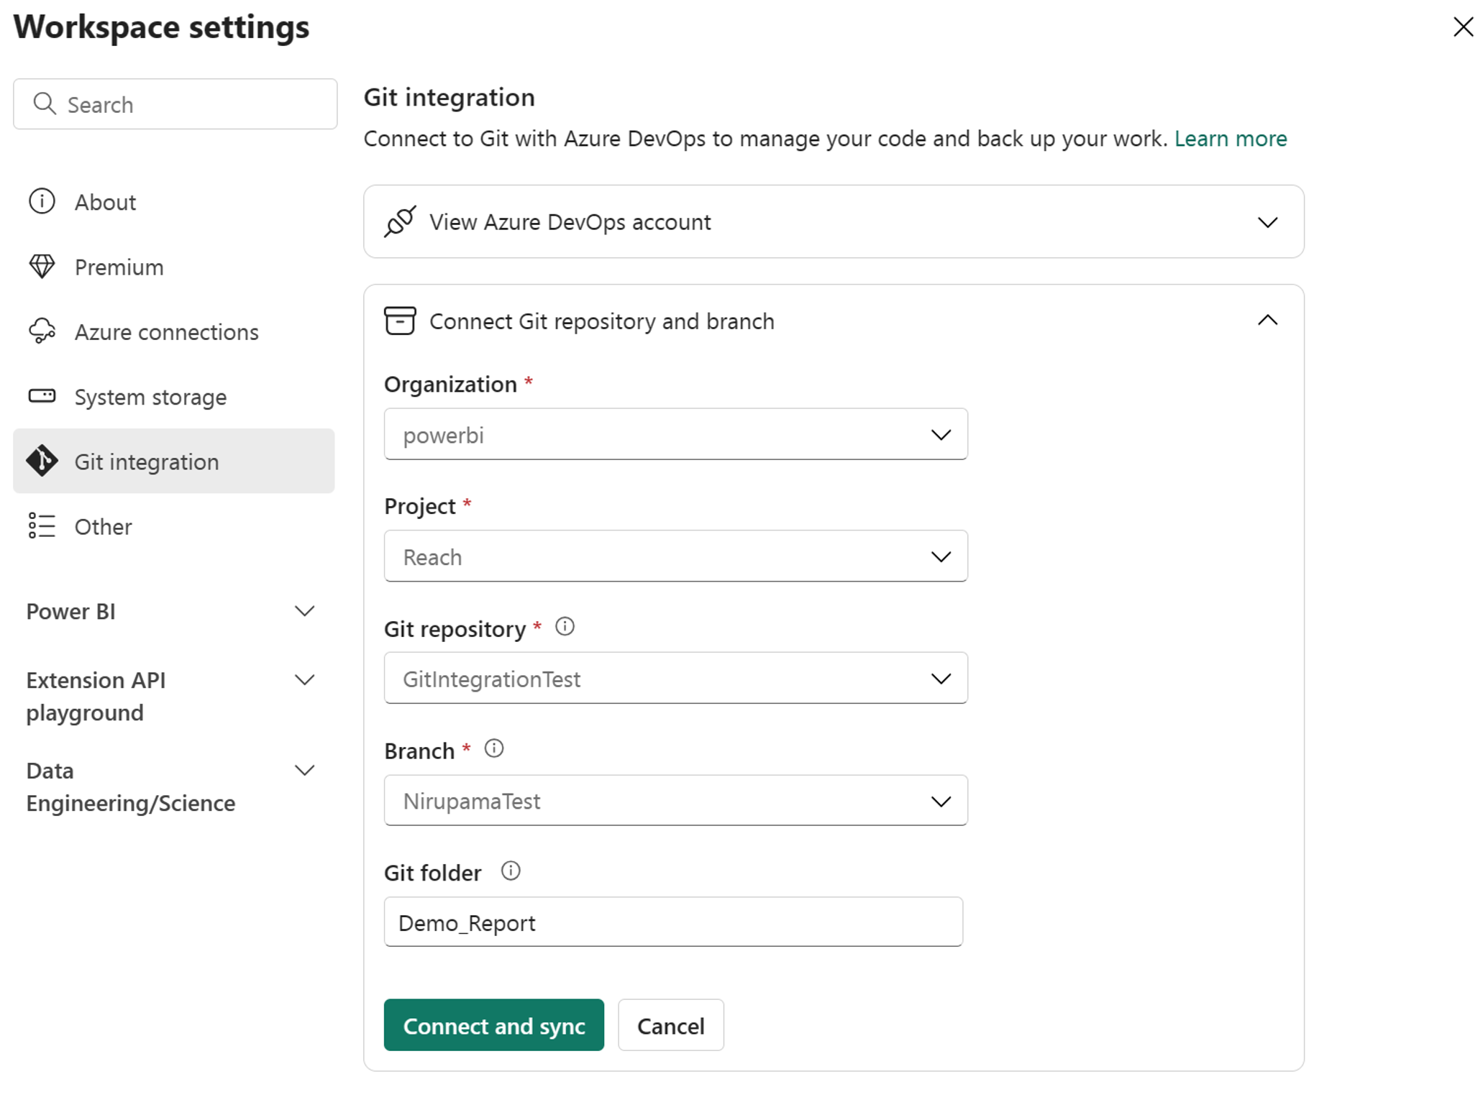The height and width of the screenshot is (1115, 1483).
Task: Go to System storage settings
Action: click(x=150, y=397)
